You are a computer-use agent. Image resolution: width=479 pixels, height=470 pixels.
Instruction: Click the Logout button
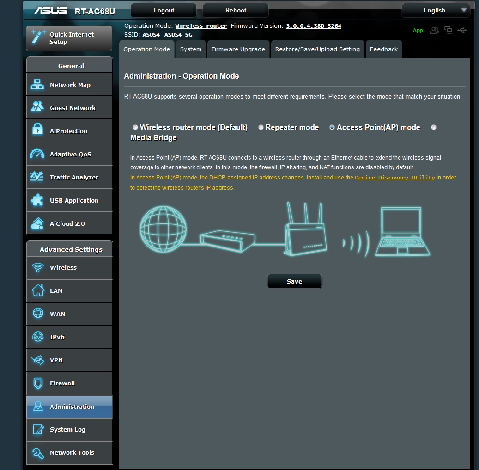164,10
